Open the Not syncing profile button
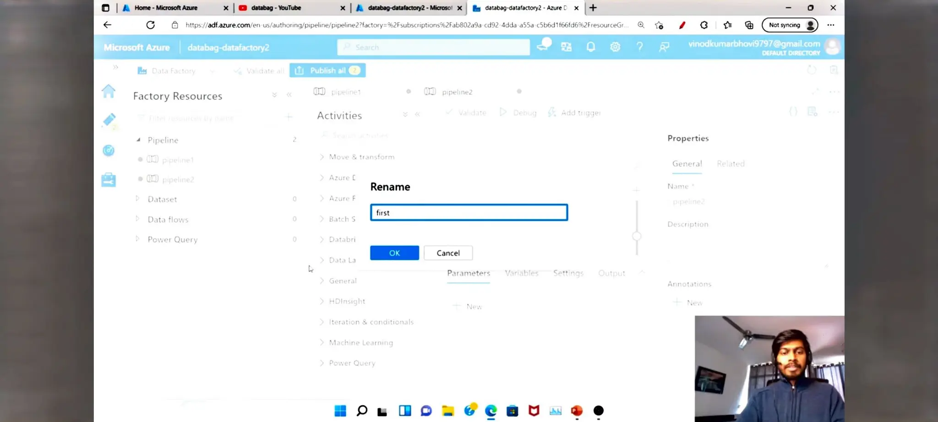This screenshot has height=422, width=938. 790,25
